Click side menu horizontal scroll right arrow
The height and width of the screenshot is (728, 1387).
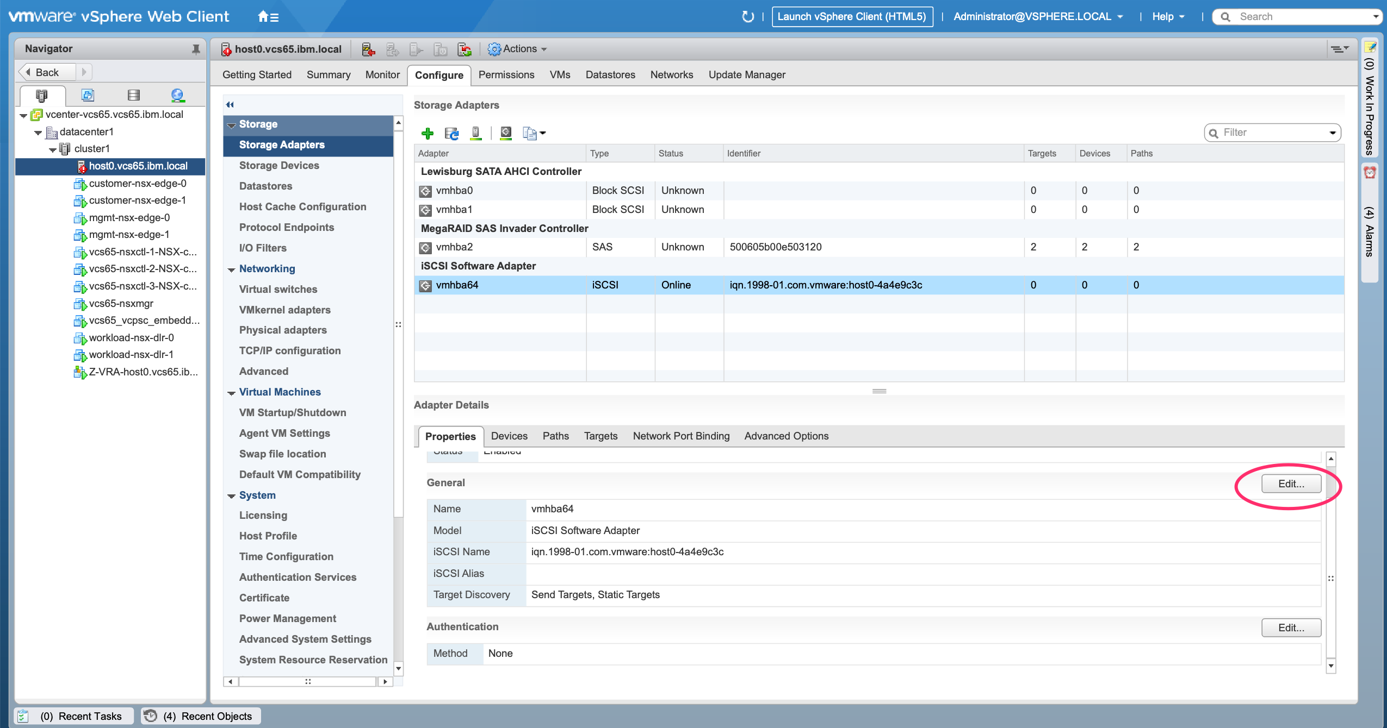pyautogui.click(x=385, y=682)
